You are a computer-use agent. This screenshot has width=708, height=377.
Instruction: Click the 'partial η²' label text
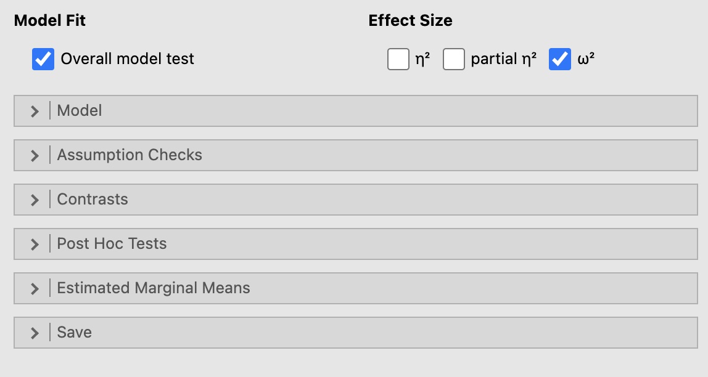503,59
